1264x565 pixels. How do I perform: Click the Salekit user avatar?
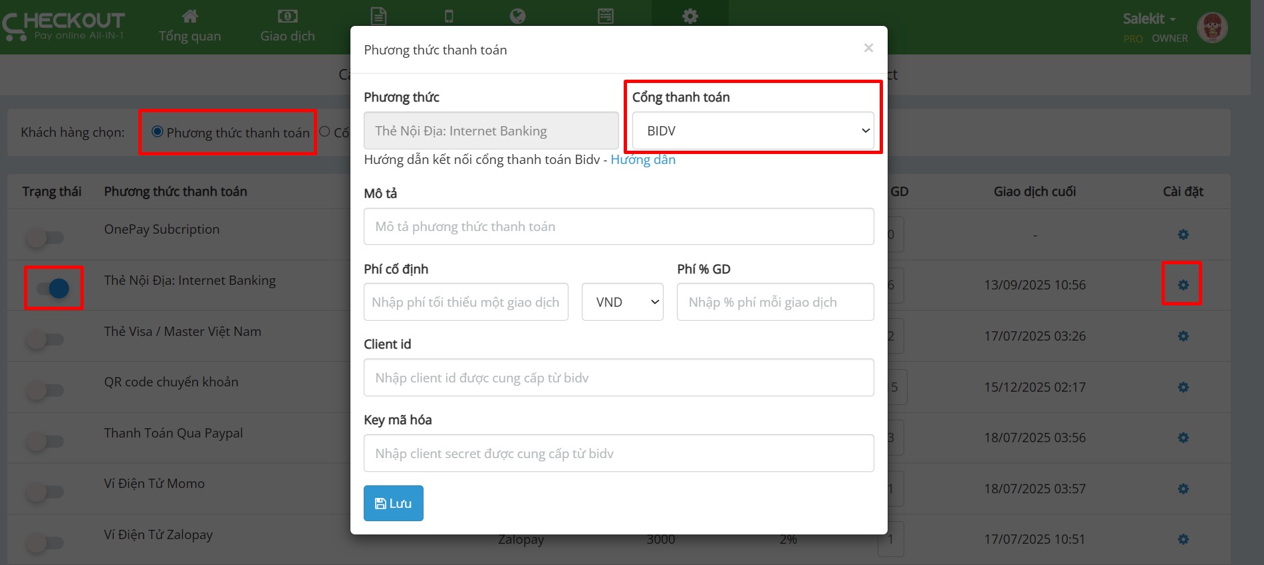pos(1211,28)
